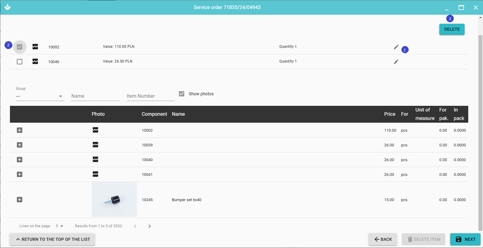This screenshot has height=248, width=483.
Task: Add component 10039 with its plus icon
Action: tap(20, 145)
